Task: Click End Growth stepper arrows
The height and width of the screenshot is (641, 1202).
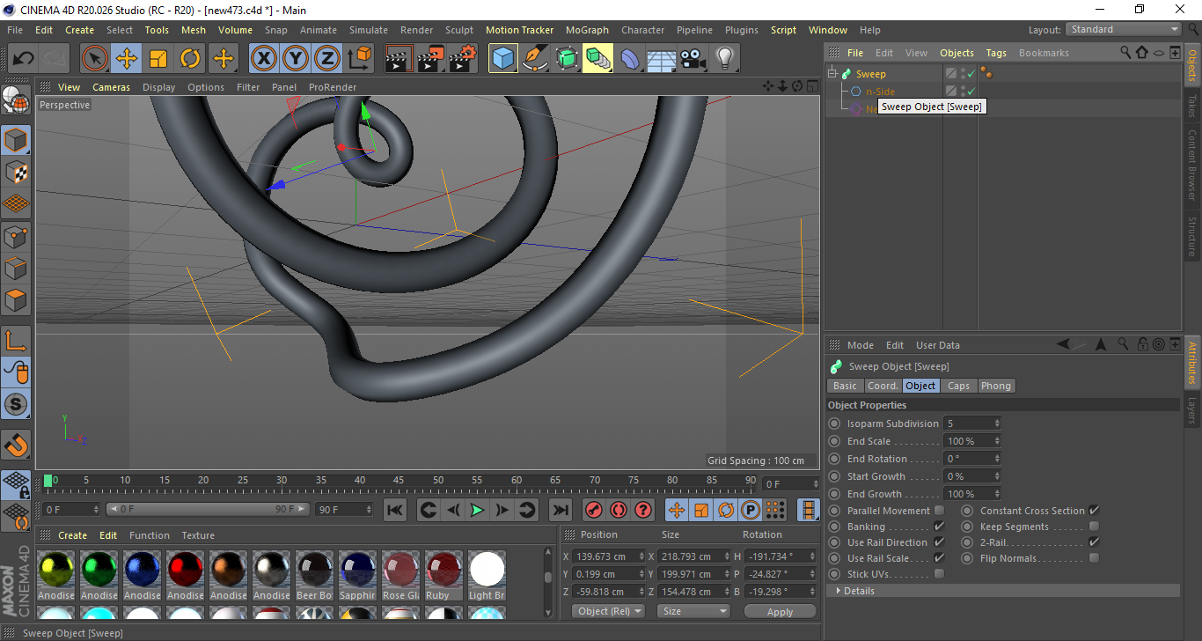Action: click(997, 494)
